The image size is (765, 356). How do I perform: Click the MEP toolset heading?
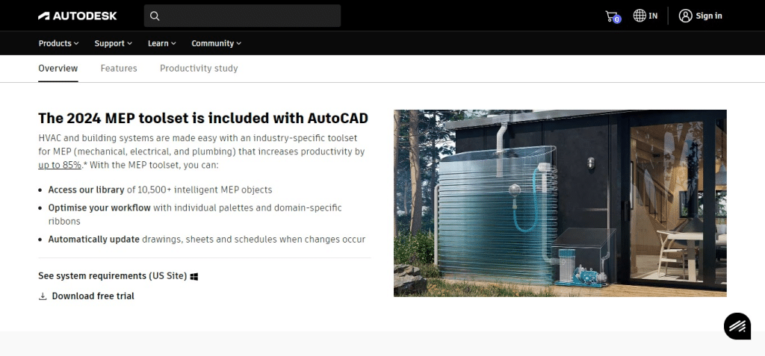(x=203, y=118)
